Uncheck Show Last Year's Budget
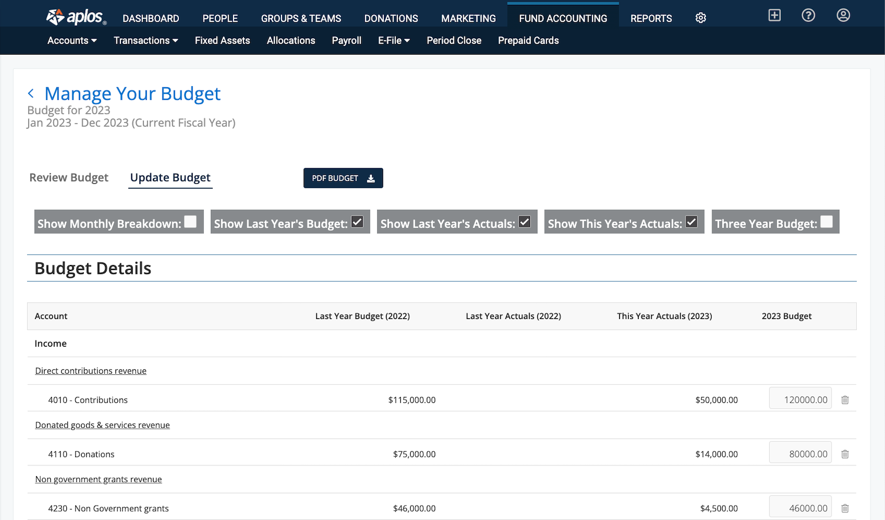The height and width of the screenshot is (520, 885). click(357, 222)
